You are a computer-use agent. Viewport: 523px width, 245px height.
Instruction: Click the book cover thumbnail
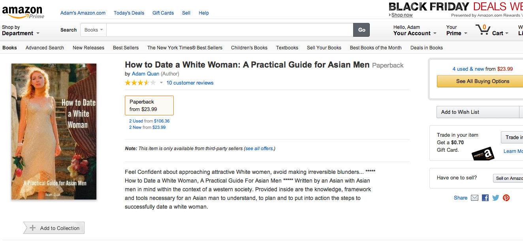tap(54, 132)
